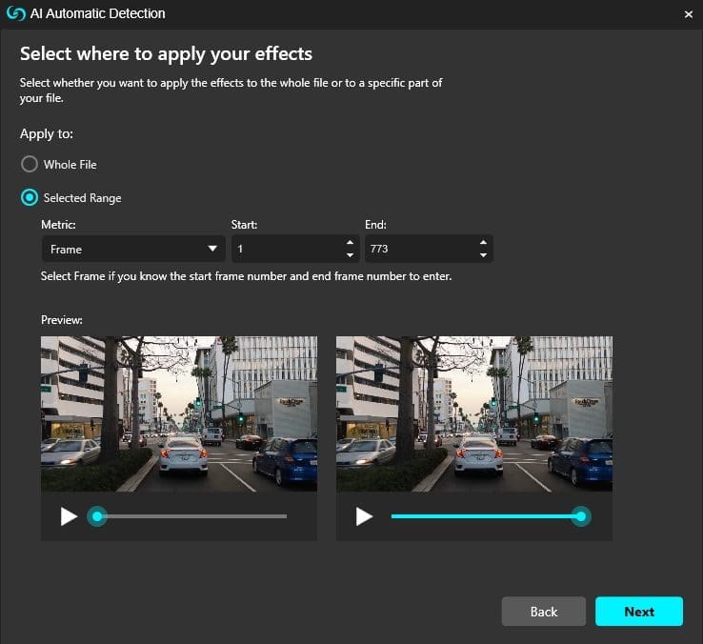Decrease the End frame value with down arrow
Screen dimensions: 703x644
click(484, 255)
